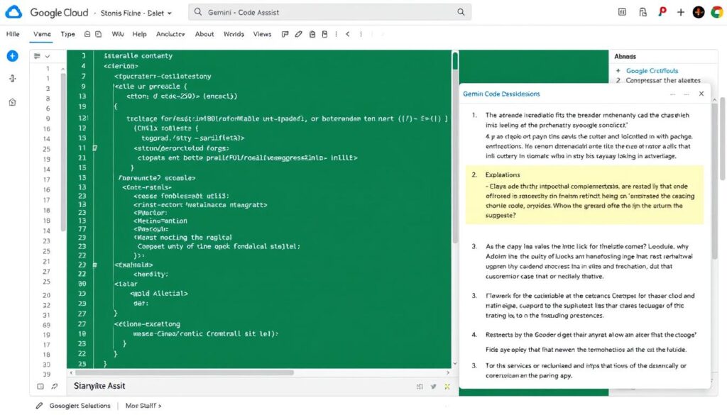
Task: Click the magnifier icon at search bar's right end
Action: pyautogui.click(x=460, y=12)
